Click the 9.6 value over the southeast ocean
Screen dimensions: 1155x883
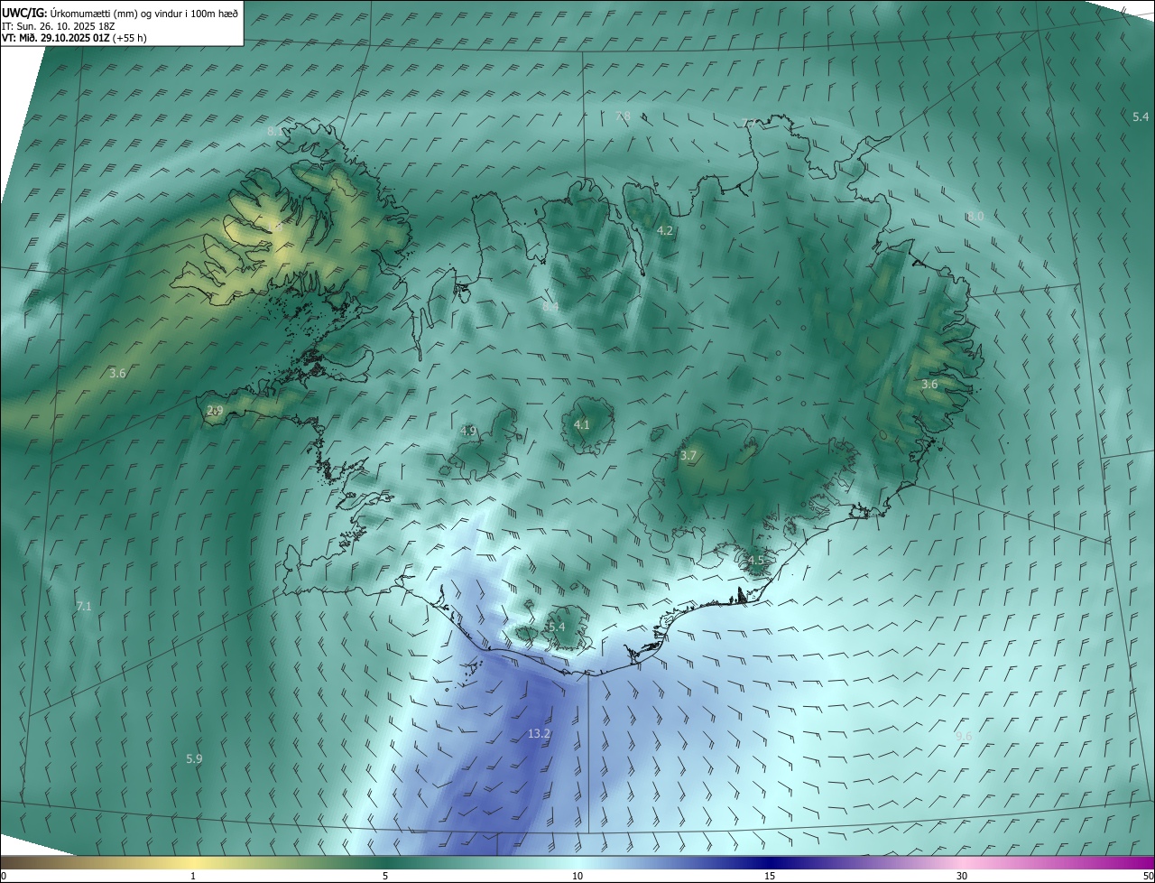tap(964, 737)
